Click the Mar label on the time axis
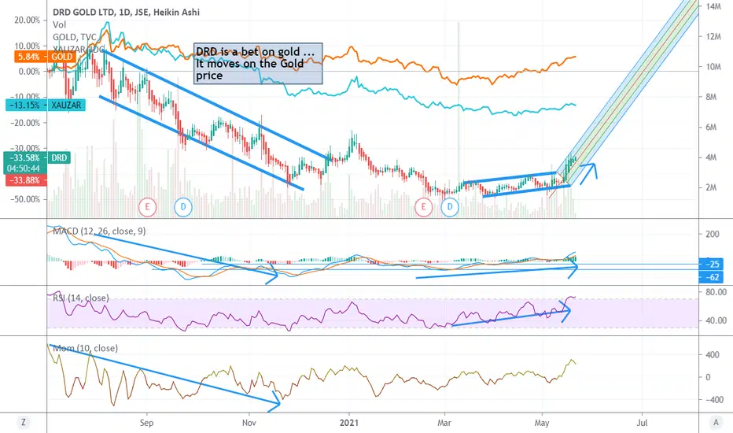733x433 pixels. point(444,423)
